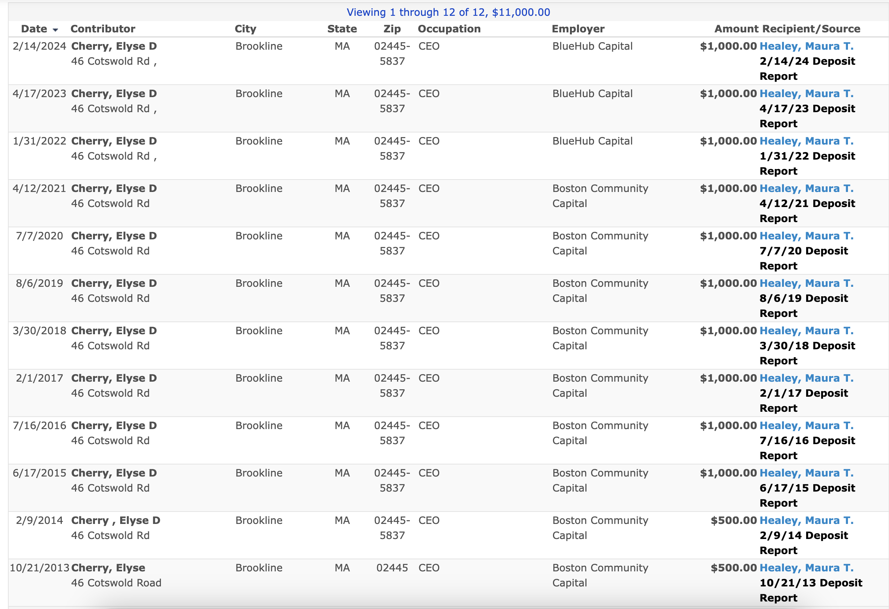Viewport: 889px width, 609px height.
Task: Click the 1/31/2022 date cell
Action: [40, 141]
